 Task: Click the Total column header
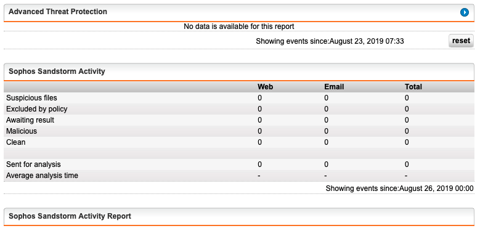pyautogui.click(x=413, y=87)
